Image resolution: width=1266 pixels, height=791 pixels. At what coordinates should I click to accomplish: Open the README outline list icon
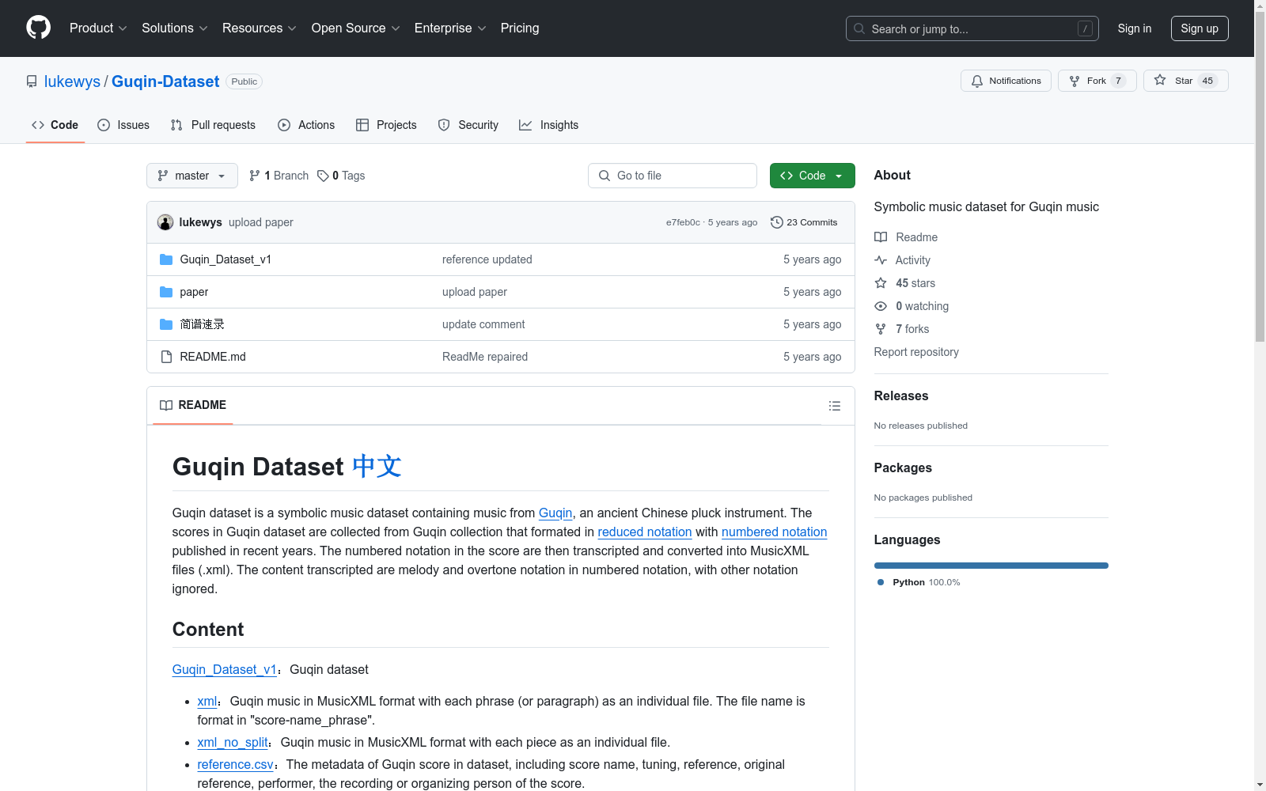click(x=834, y=406)
